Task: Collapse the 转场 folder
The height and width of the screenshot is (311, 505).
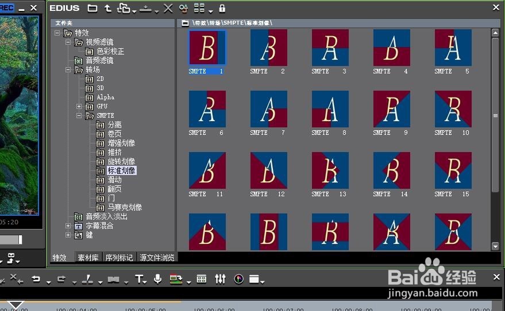Action: pos(68,69)
